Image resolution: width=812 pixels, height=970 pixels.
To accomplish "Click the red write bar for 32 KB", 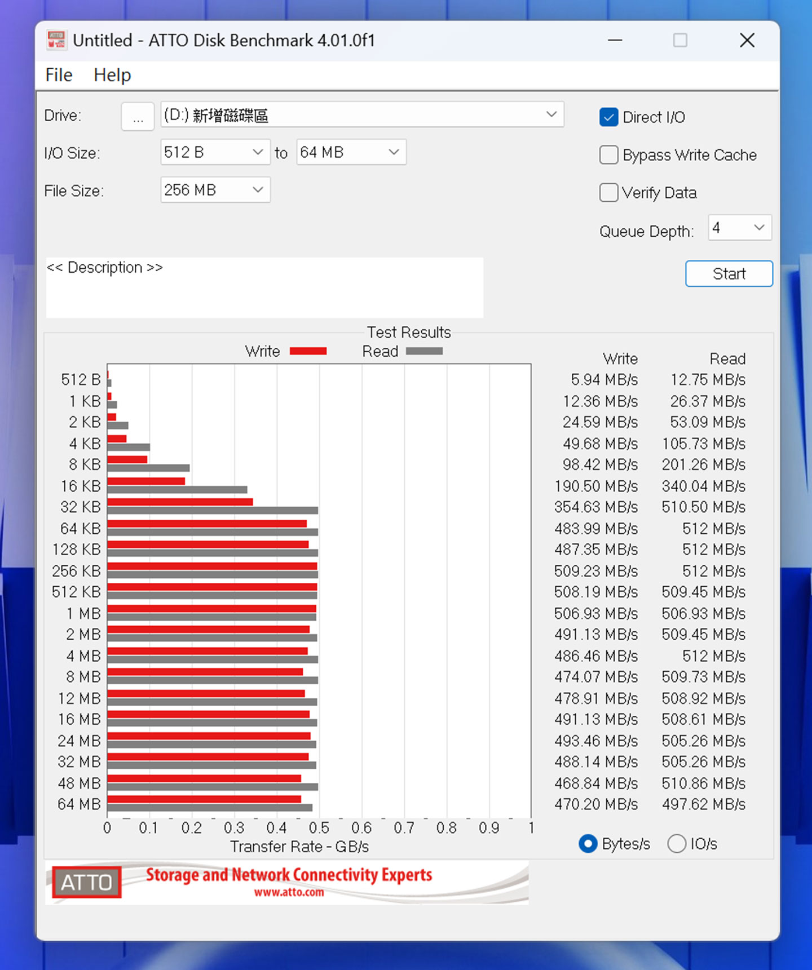I will click(180, 502).
